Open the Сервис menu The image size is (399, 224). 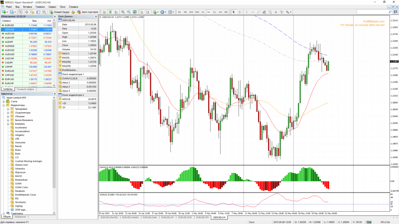coord(52,7)
